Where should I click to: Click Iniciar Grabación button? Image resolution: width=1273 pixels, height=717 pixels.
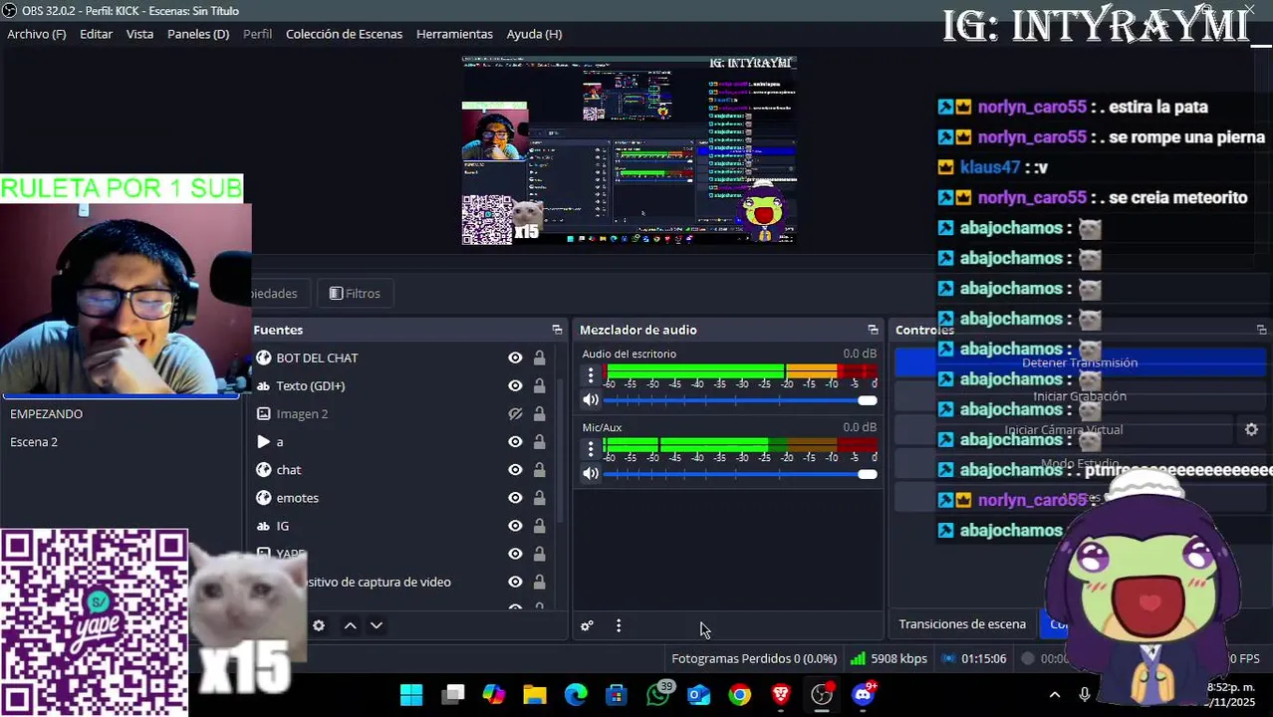(x=1080, y=396)
